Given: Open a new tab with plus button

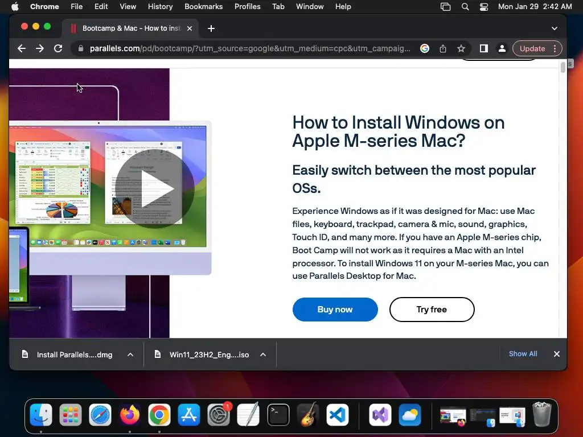Looking at the screenshot, I should point(211,28).
